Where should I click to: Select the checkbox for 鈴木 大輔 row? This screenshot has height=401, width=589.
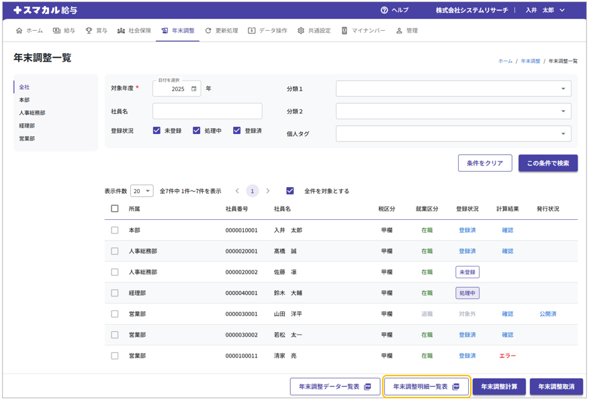(115, 293)
